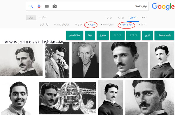The height and width of the screenshot is (115, 175).
Task: Select the nikola tesla suggestion chip
Action: pyautogui.click(x=164, y=36)
